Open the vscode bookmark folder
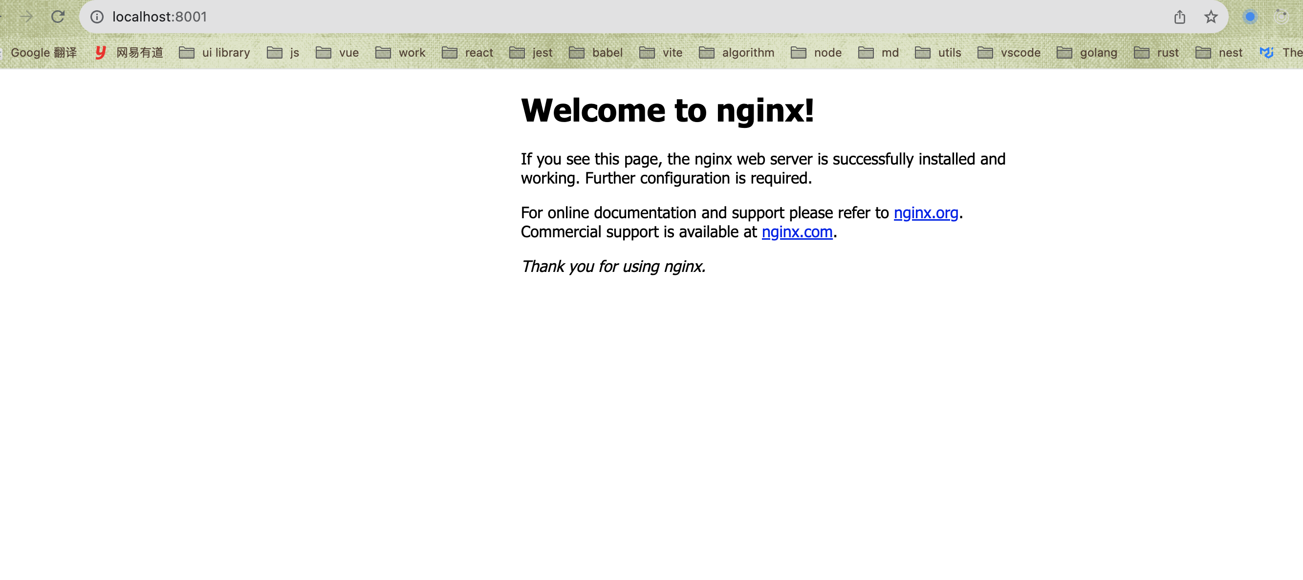The image size is (1303, 580). coord(1009,53)
